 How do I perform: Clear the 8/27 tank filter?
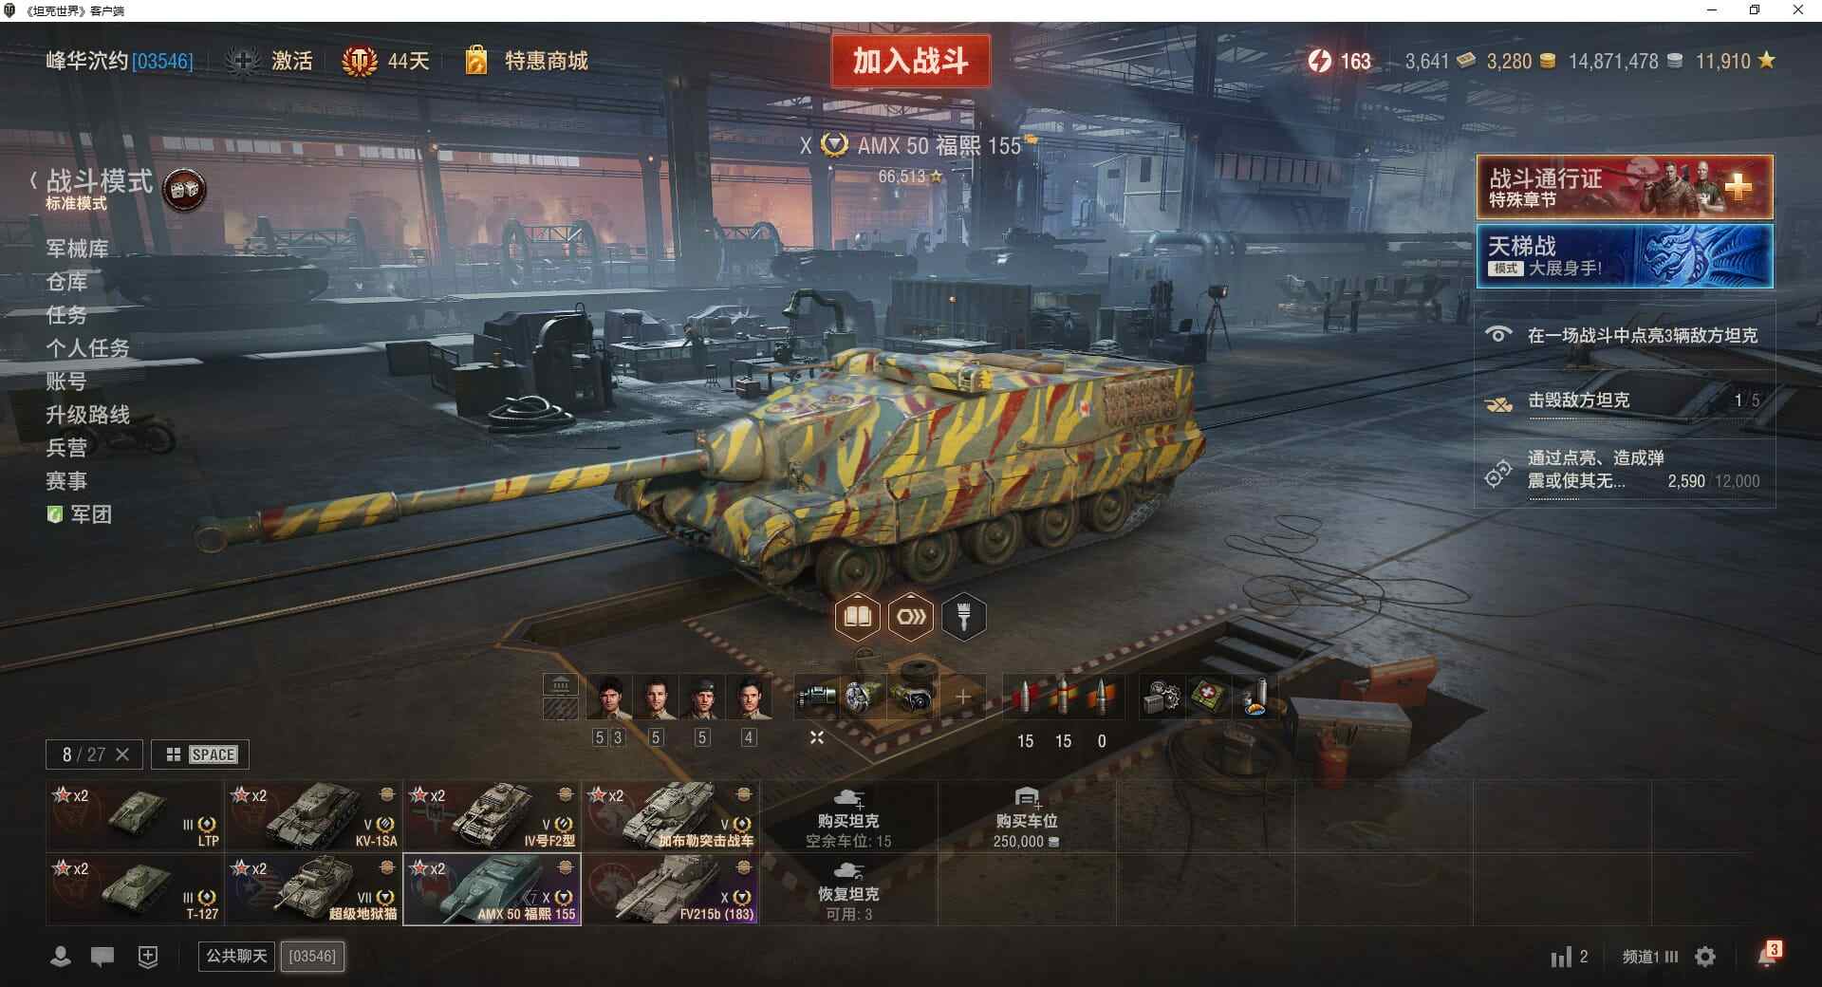tap(122, 754)
